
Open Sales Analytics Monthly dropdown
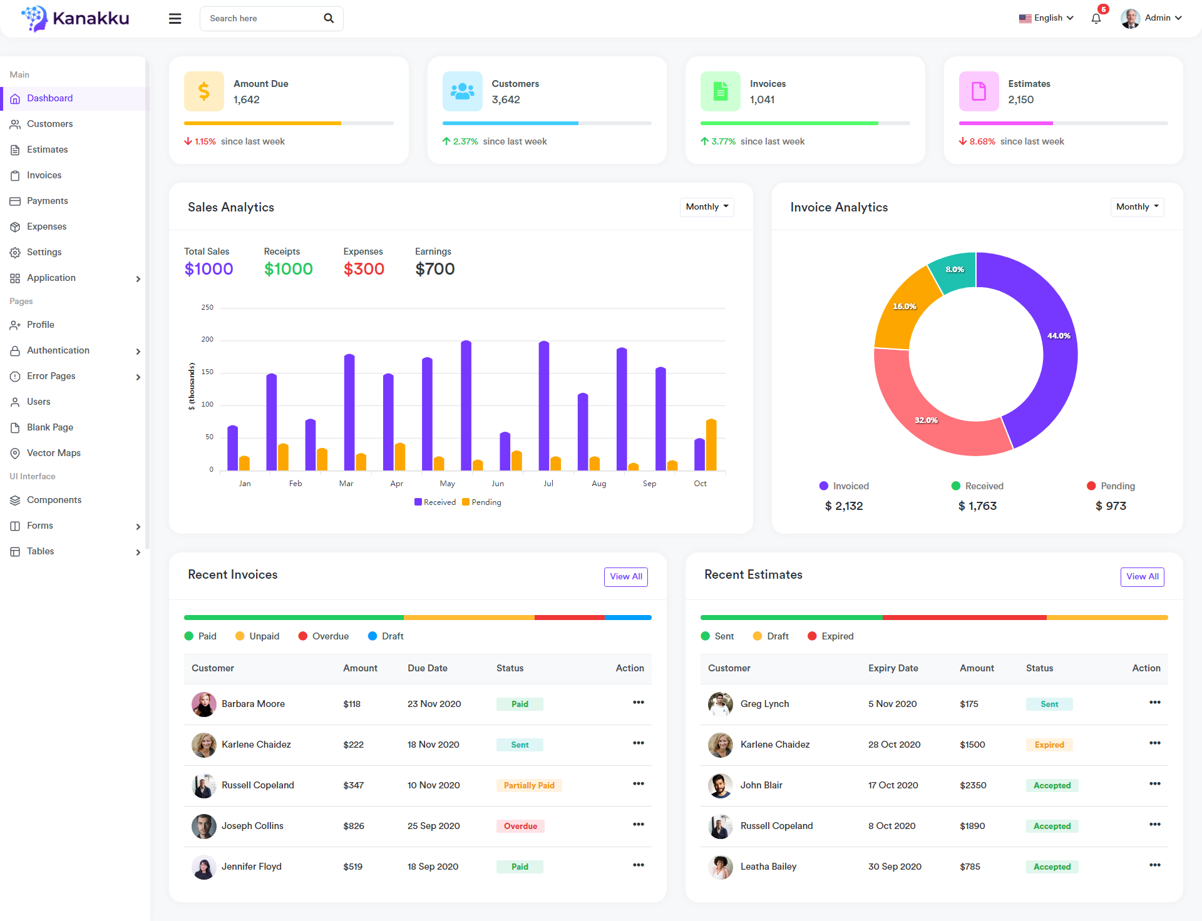pyautogui.click(x=707, y=207)
